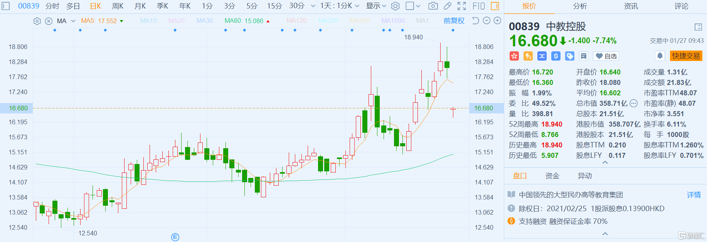The height and width of the screenshot is (242, 707).
Task: Click the zoom in plus icon
Action: click(498, 21)
